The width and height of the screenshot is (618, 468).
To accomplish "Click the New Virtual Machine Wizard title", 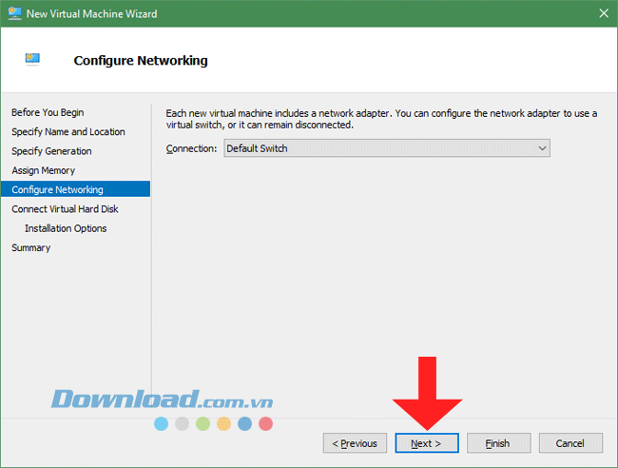I will [92, 14].
